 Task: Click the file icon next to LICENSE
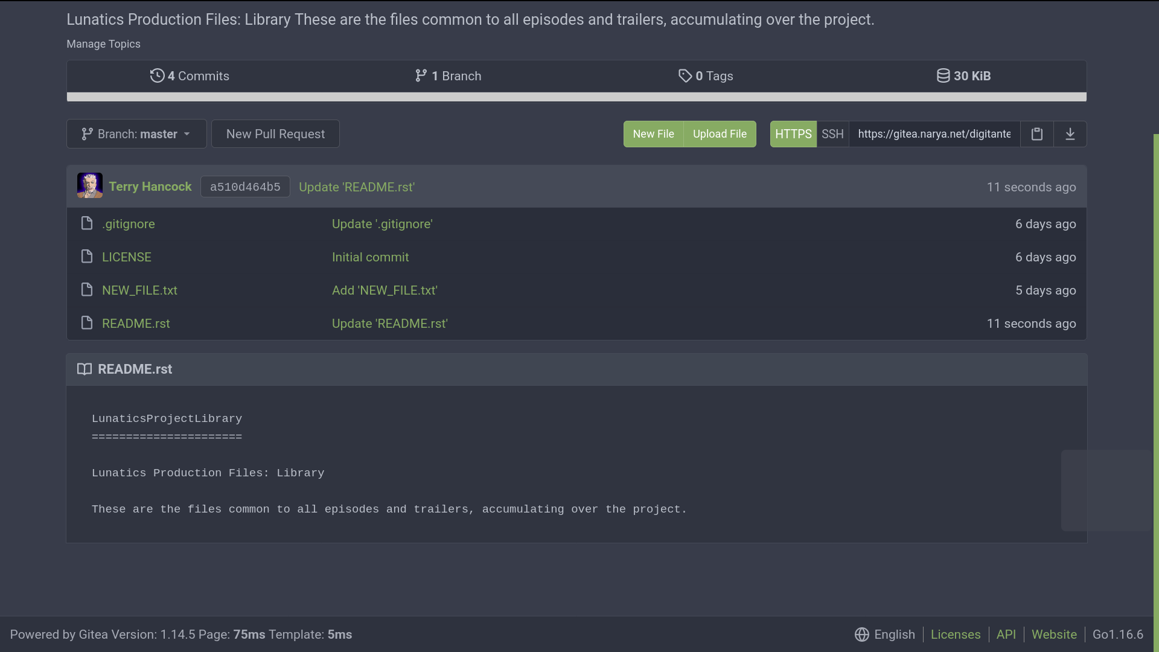pyautogui.click(x=87, y=257)
